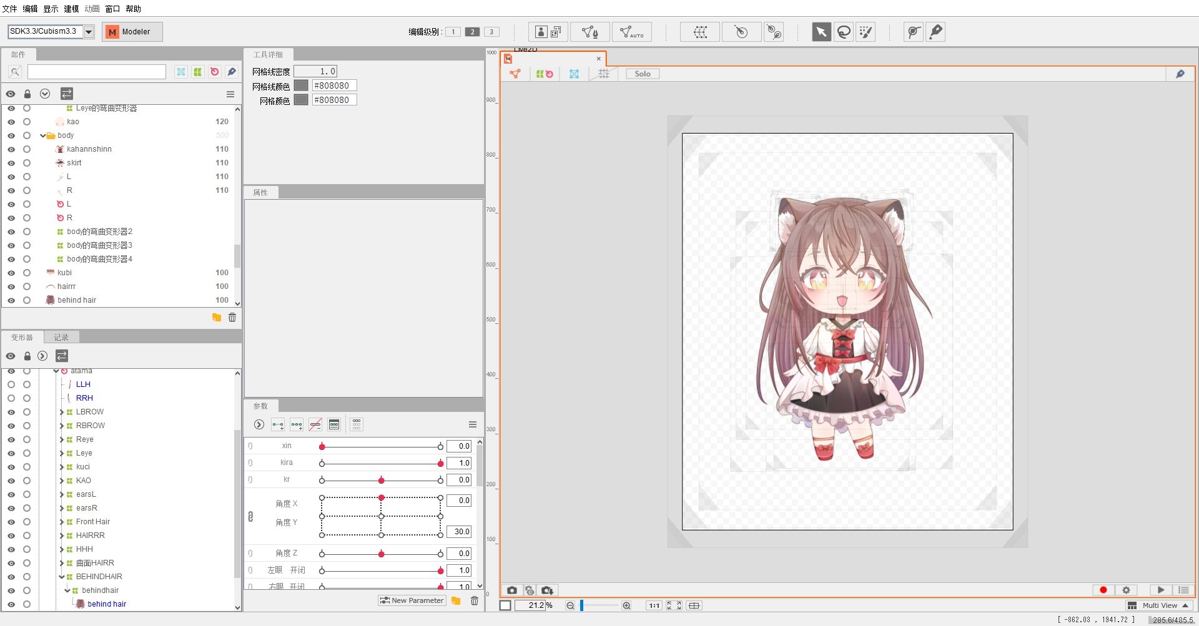This screenshot has width=1199, height=626.
Task: Click the add three keys icon in parameter panel
Action: click(297, 425)
